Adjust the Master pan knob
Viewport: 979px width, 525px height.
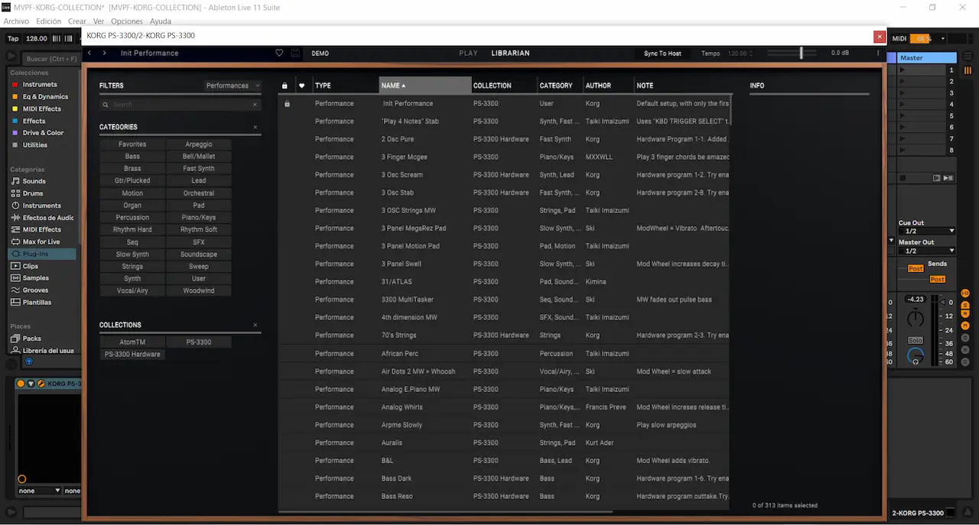916,318
